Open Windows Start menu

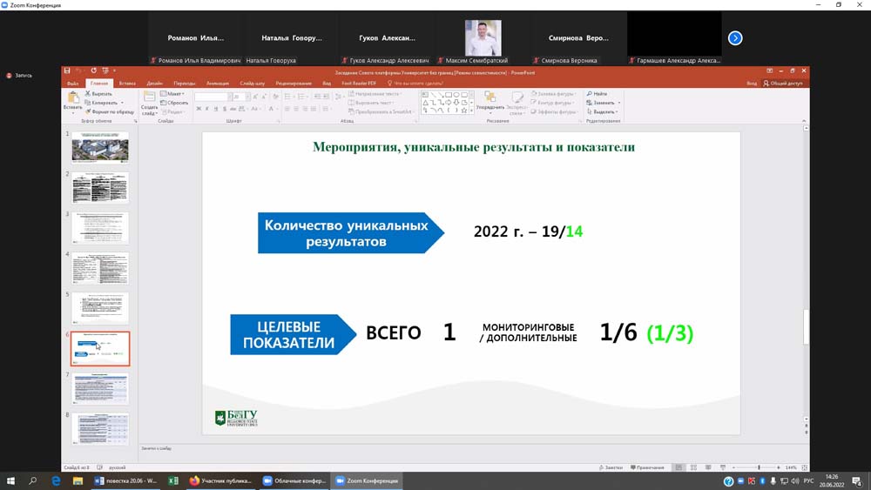(x=10, y=480)
